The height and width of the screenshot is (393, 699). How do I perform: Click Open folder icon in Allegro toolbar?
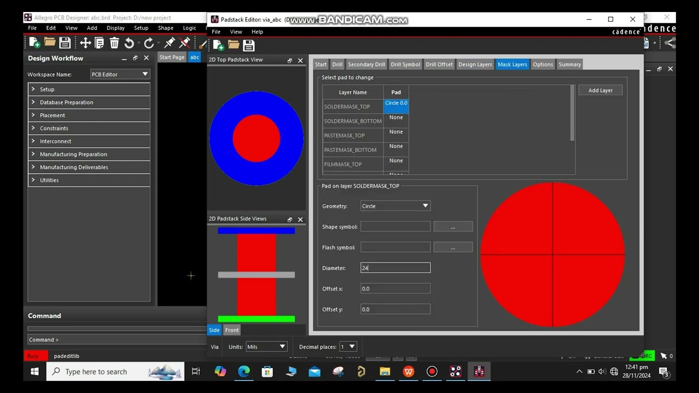click(x=50, y=43)
